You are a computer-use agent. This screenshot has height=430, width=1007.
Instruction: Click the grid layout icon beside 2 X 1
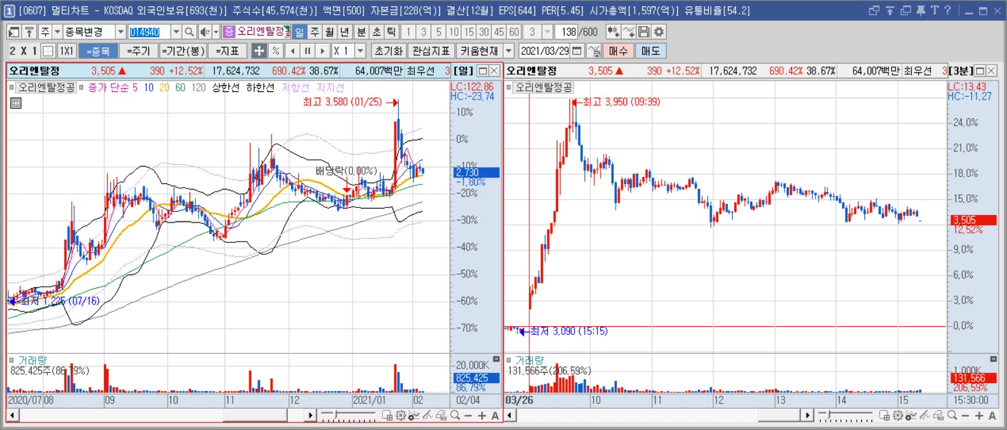pyautogui.click(x=48, y=51)
